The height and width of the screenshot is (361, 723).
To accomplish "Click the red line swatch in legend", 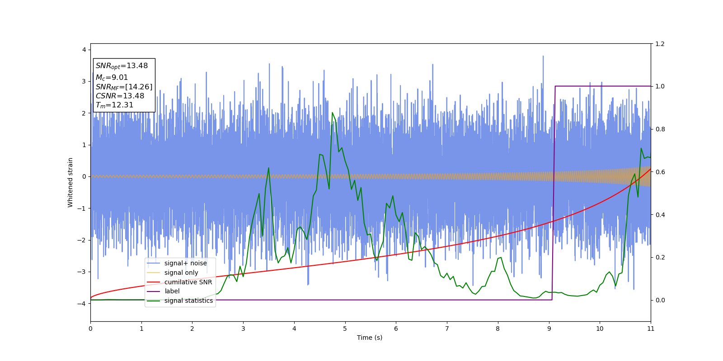I will click(x=154, y=282).
